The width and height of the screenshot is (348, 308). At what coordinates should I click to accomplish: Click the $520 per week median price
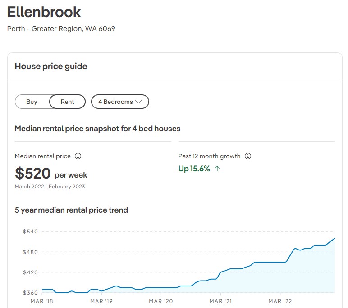(51, 174)
